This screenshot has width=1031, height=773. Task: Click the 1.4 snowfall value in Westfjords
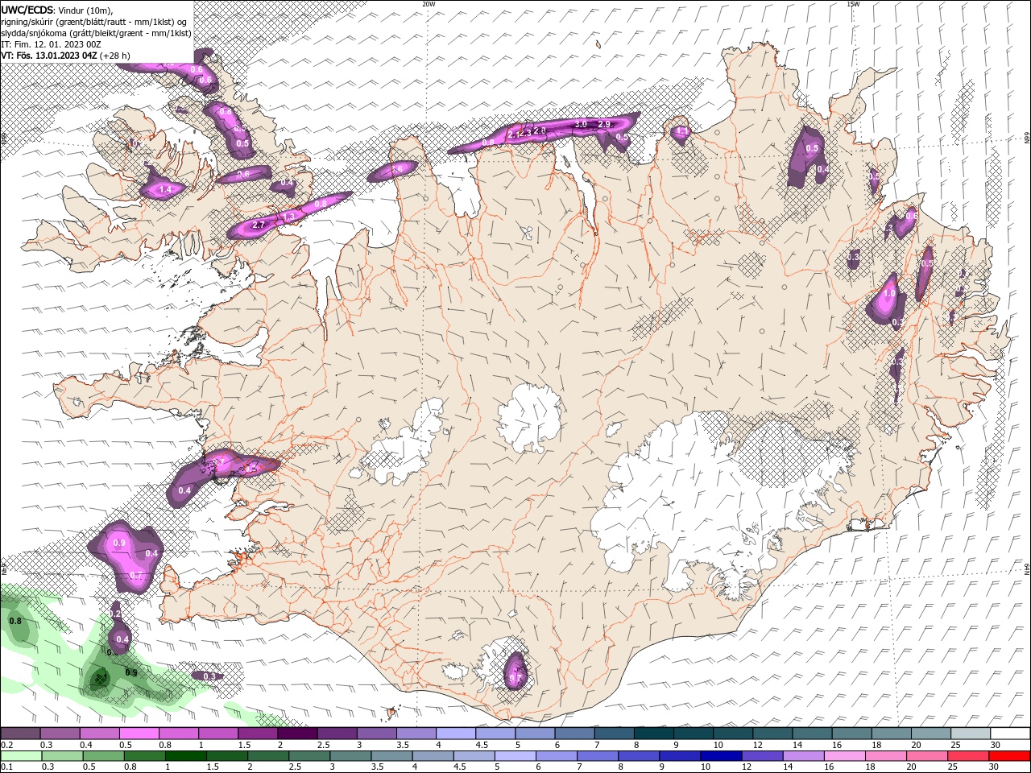(166, 190)
